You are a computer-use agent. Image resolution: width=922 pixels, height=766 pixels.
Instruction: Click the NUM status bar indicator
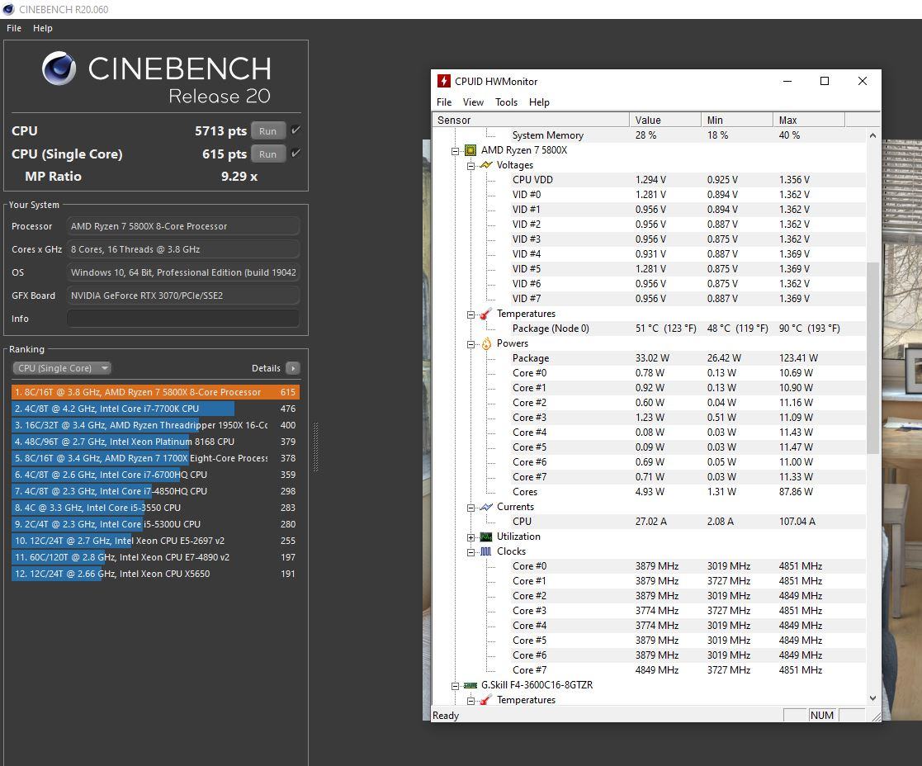(x=821, y=716)
